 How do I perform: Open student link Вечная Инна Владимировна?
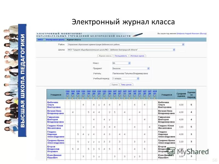[55, 112]
